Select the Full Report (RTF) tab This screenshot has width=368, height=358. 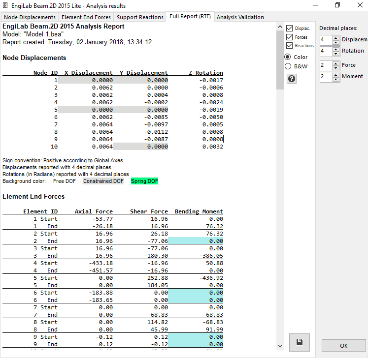coord(190,16)
